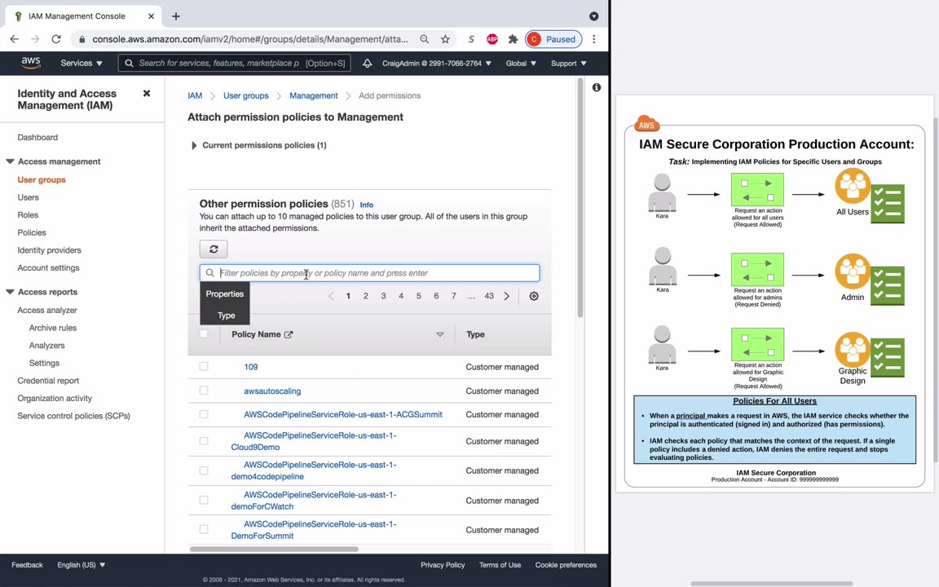939x587 pixels.
Task: Click the browser address bar
Action: coord(249,39)
